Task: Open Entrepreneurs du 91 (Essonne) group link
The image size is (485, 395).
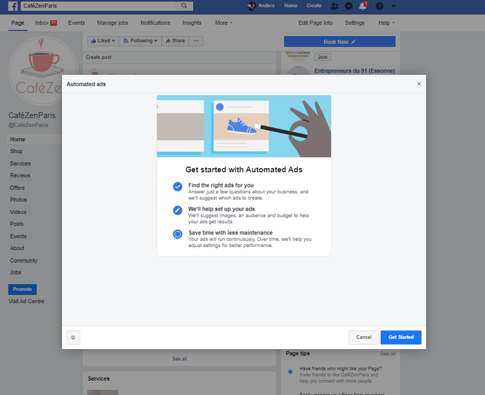Action: pyautogui.click(x=354, y=71)
